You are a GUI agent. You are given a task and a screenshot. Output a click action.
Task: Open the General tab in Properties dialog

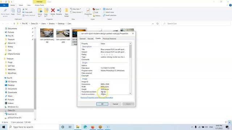[82, 39]
